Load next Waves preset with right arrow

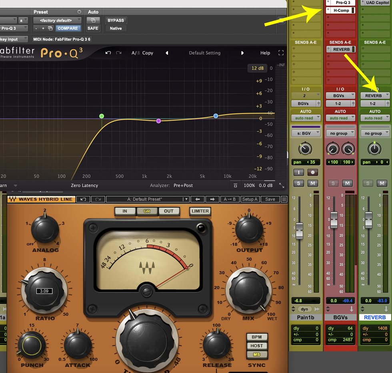(x=212, y=199)
